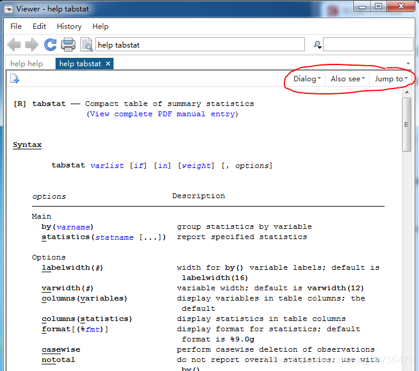Click the Print icon

pos(68,45)
